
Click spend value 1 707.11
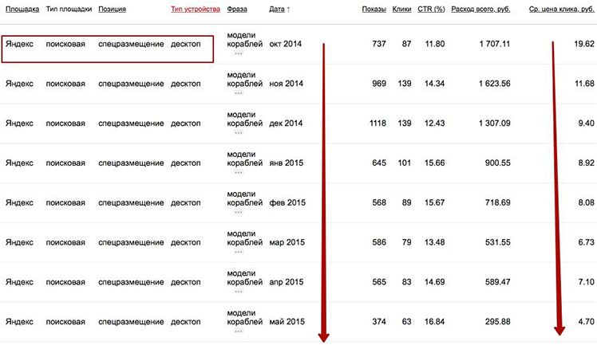pyautogui.click(x=495, y=44)
